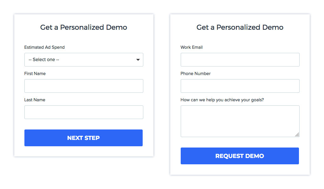
Task: Click the Phone Number label
Action: (196, 73)
